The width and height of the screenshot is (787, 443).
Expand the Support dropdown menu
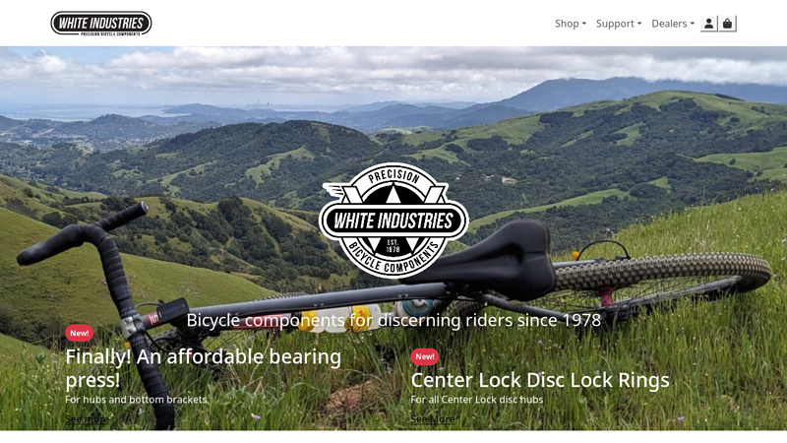(x=619, y=24)
